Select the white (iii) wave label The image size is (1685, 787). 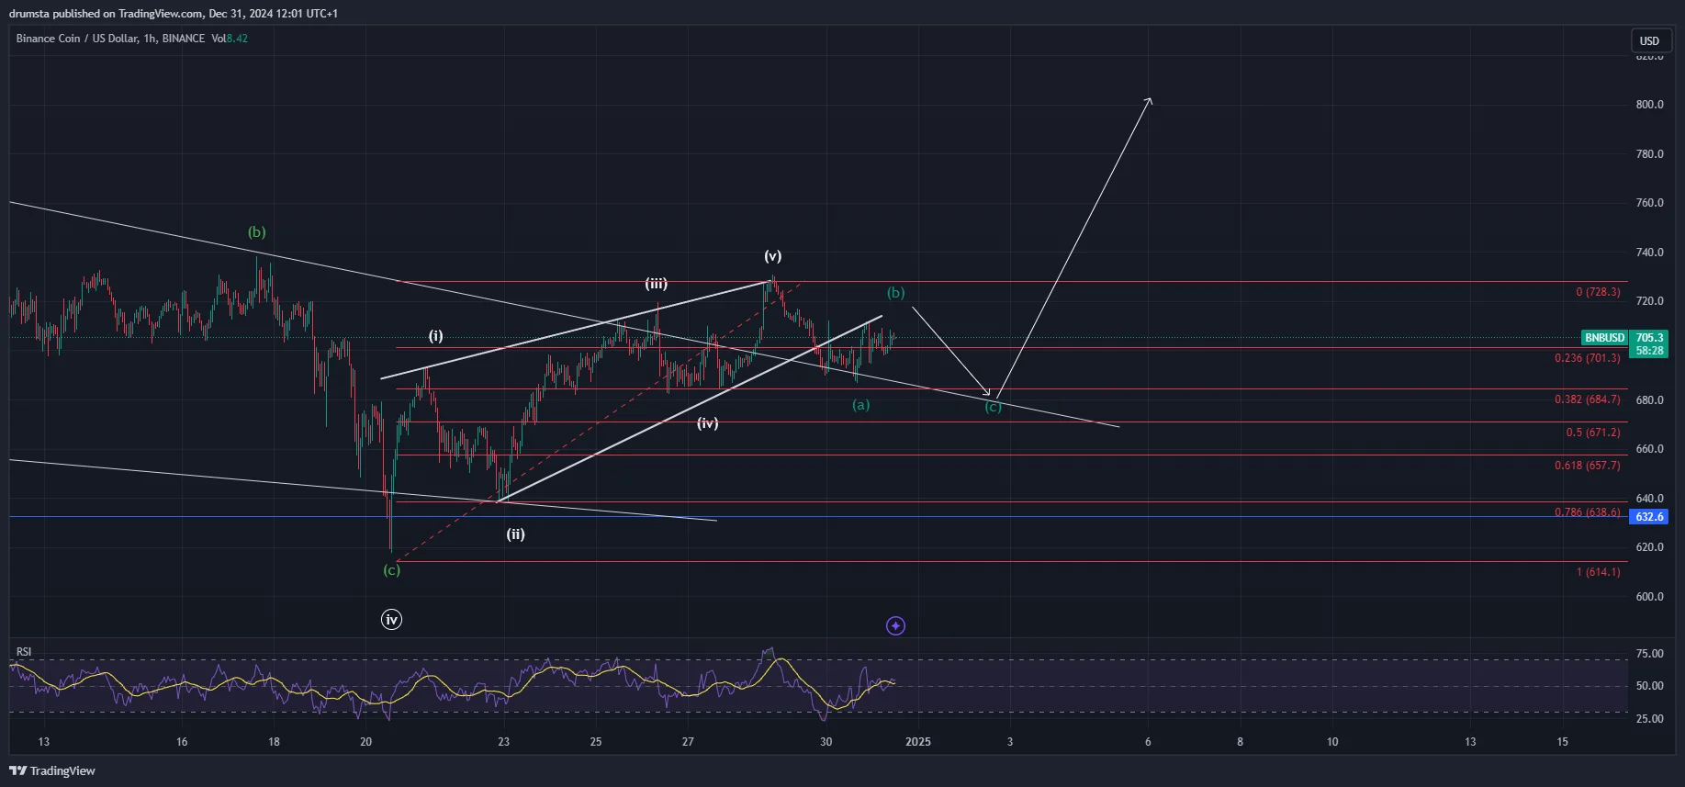click(x=656, y=284)
